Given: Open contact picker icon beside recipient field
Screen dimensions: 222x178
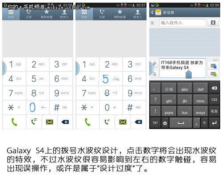Looking at the screenshot, I should click(x=213, y=23).
